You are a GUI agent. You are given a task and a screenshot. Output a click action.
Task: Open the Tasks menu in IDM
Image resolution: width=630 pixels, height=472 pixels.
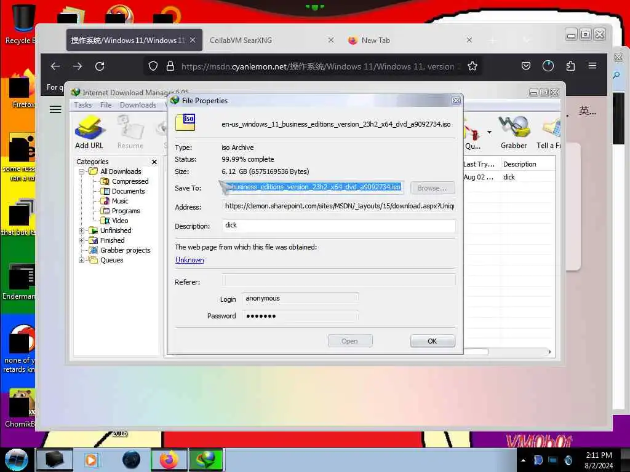[x=83, y=105]
